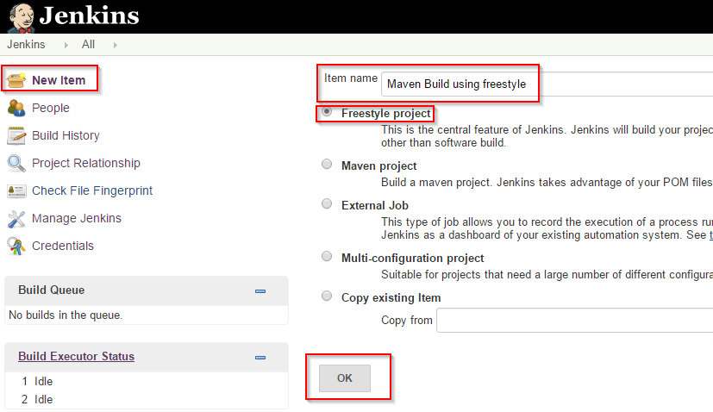Open the New Item link
This screenshot has width=713, height=412.
(x=59, y=80)
